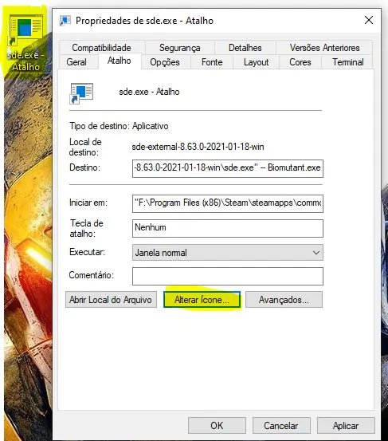Click the text 'sde-external-8.63.0-2021-01-18-win'

point(198,147)
